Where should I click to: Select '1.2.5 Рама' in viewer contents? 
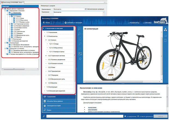[52, 67]
